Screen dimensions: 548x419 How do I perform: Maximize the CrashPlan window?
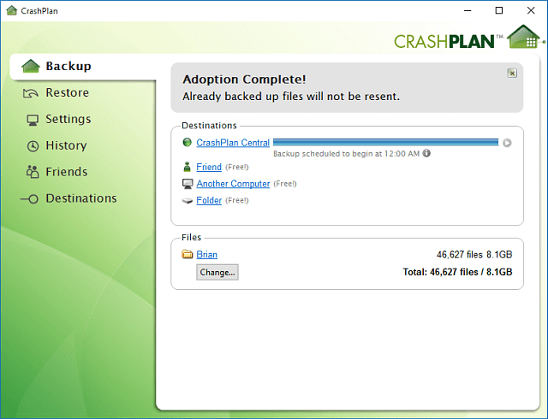pyautogui.click(x=499, y=11)
